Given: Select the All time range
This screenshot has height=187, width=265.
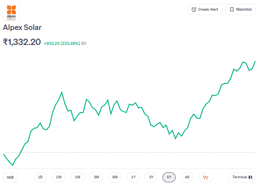Looking at the screenshot, I should coord(187,177).
